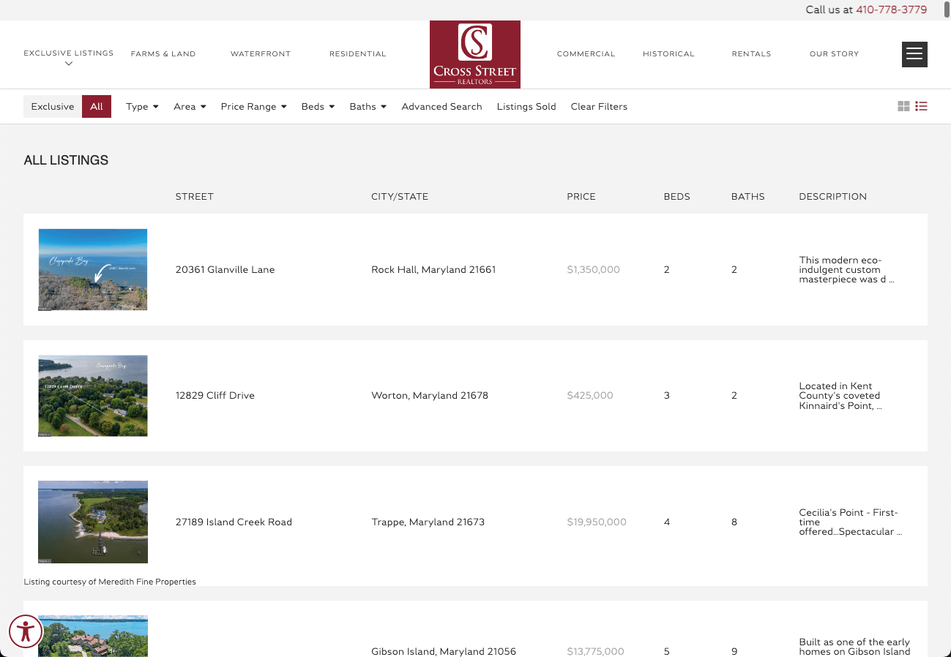This screenshot has height=657, width=951.
Task: Select the All listings toggle
Action: point(97,107)
